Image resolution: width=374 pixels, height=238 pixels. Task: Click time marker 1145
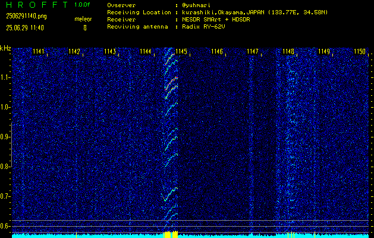(181, 52)
